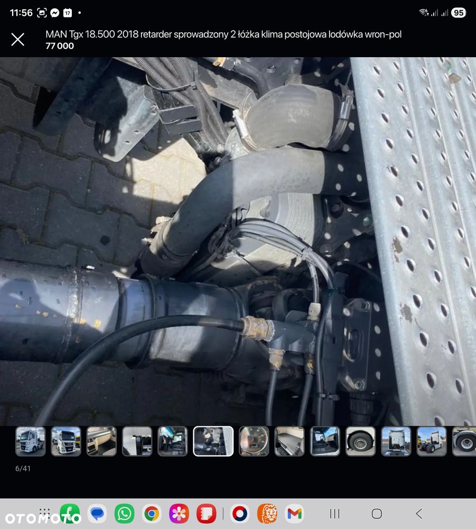This screenshot has height=529, width=476.
Task: Open the Messenger notification in status bar
Action: (x=54, y=13)
